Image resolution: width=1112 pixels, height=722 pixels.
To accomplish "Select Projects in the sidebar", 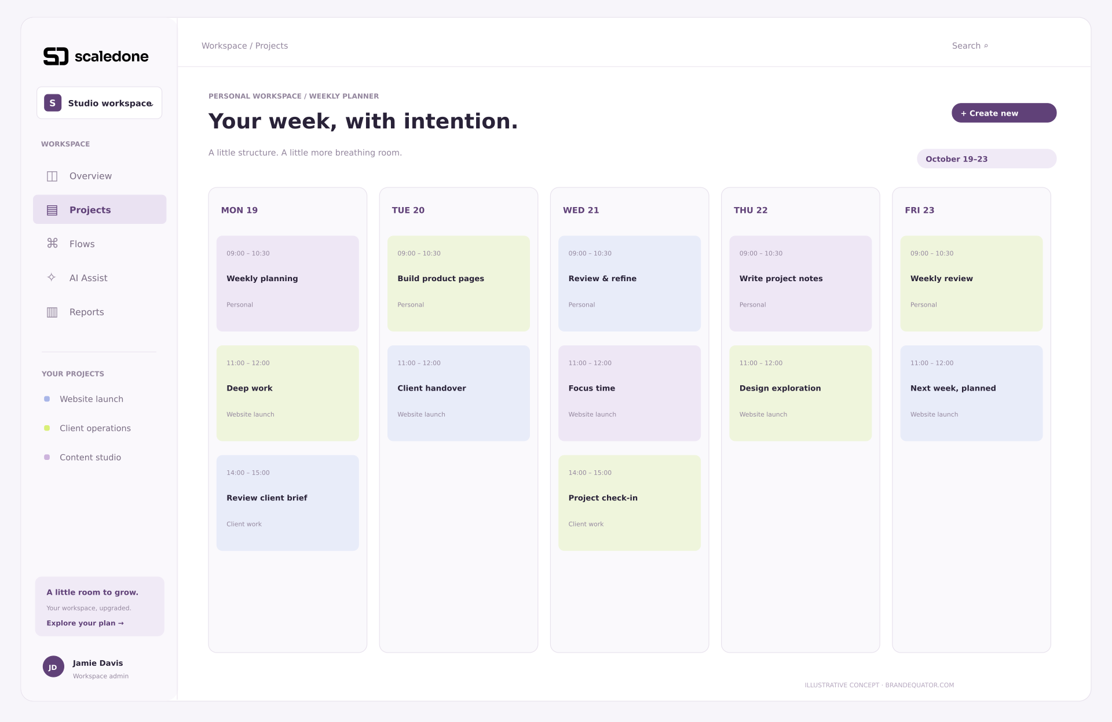I will pos(100,209).
